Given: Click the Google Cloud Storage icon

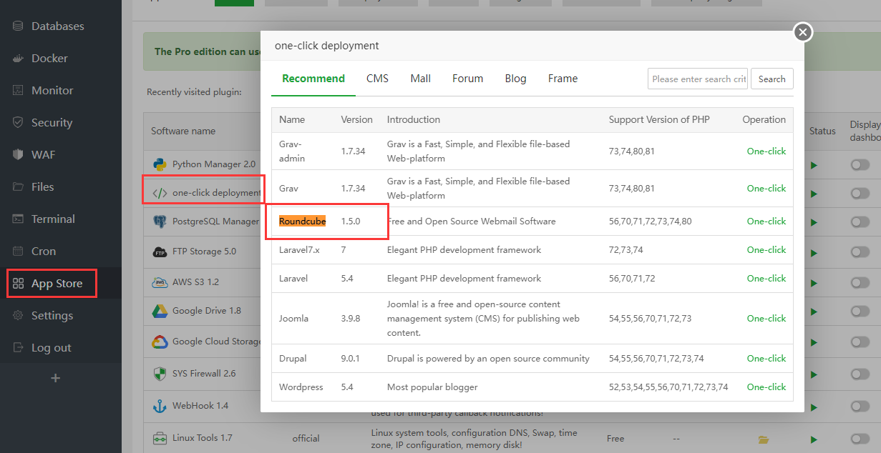Looking at the screenshot, I should tap(160, 342).
